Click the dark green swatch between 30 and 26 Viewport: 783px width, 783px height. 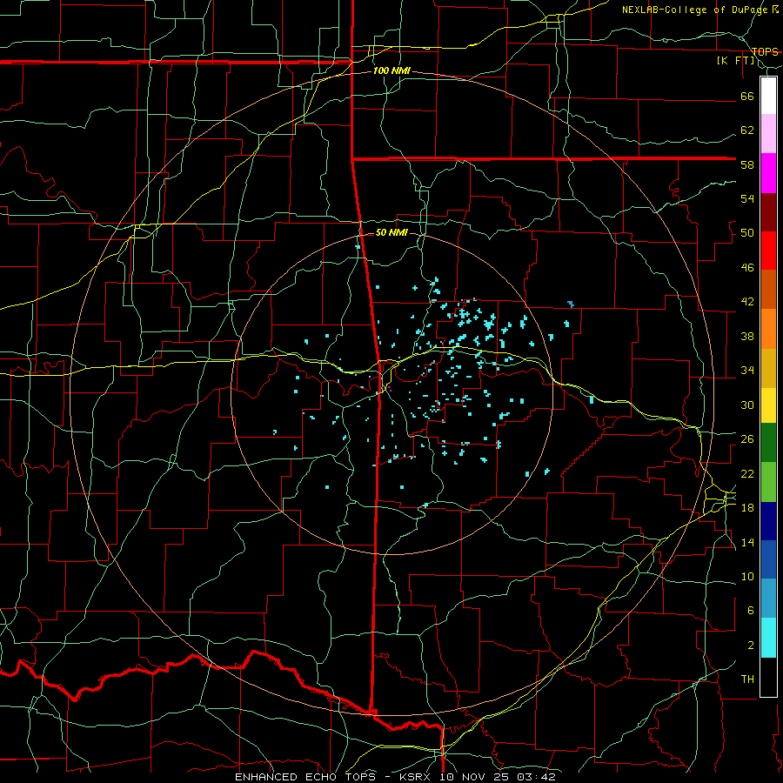coord(768,443)
